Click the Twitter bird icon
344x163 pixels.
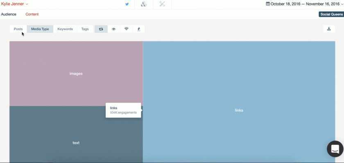pos(127,4)
